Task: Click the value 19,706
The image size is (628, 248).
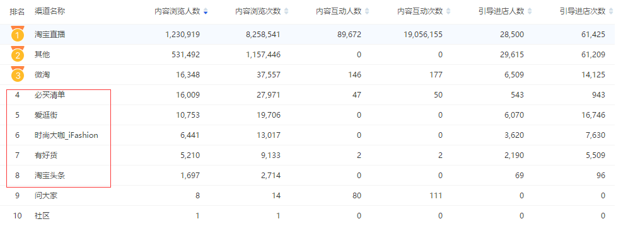Action: click(269, 115)
